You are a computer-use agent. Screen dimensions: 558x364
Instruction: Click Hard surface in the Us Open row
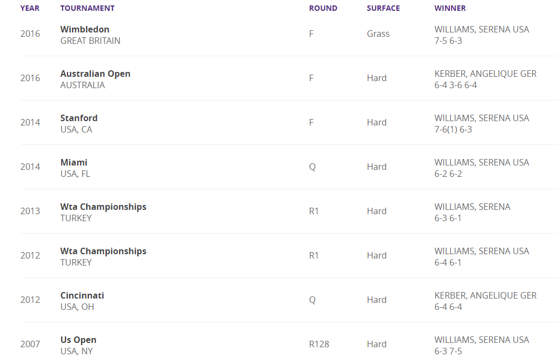pyautogui.click(x=377, y=344)
